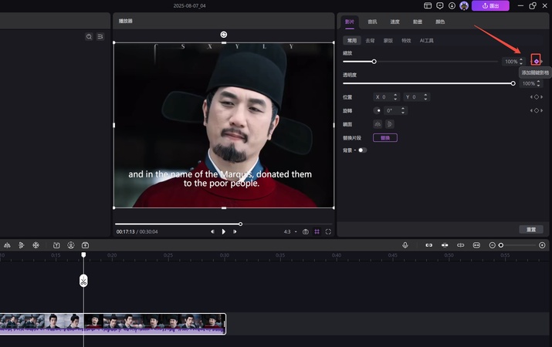
Task: Open the list filter icon in left panel
Action: coord(100,36)
